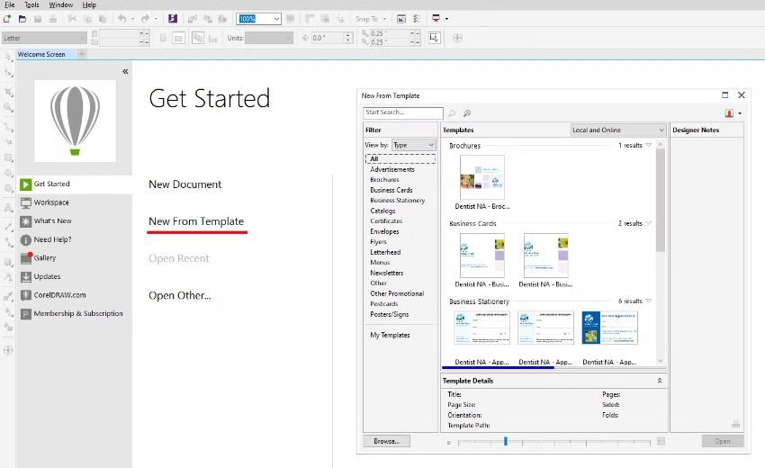Click the large thumbnails icon beside slider
Image resolution: width=765 pixels, height=468 pixels.
point(661,441)
